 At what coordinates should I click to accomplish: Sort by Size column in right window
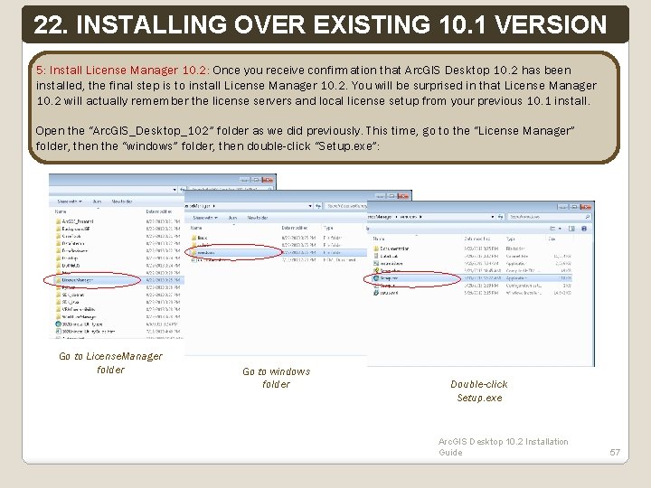(x=552, y=239)
